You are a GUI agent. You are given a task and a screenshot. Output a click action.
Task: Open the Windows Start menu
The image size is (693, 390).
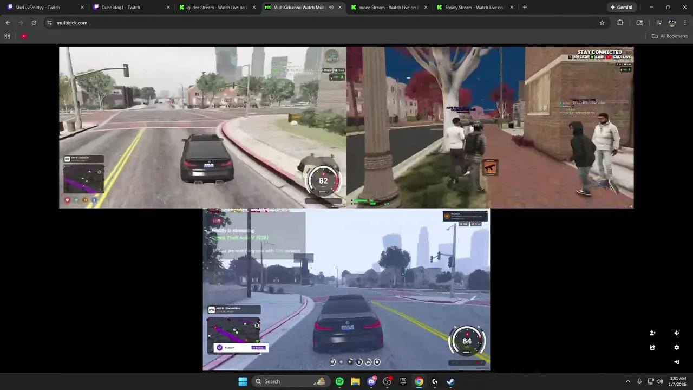pos(243,381)
